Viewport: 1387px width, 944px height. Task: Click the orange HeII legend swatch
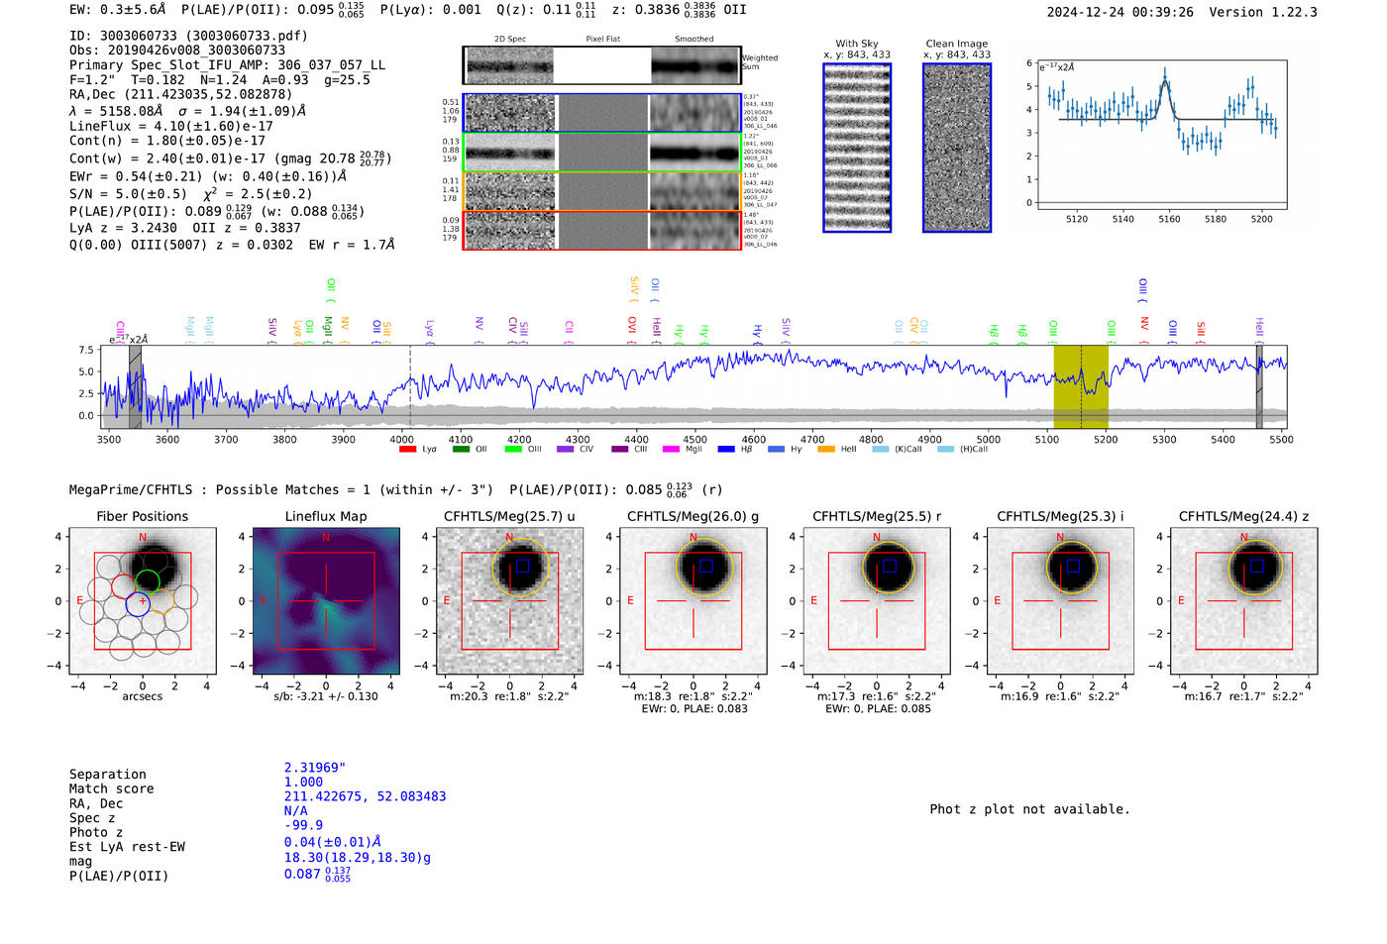(x=825, y=450)
